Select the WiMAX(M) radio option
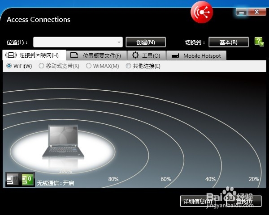The width and height of the screenshot is (269, 215). point(88,66)
